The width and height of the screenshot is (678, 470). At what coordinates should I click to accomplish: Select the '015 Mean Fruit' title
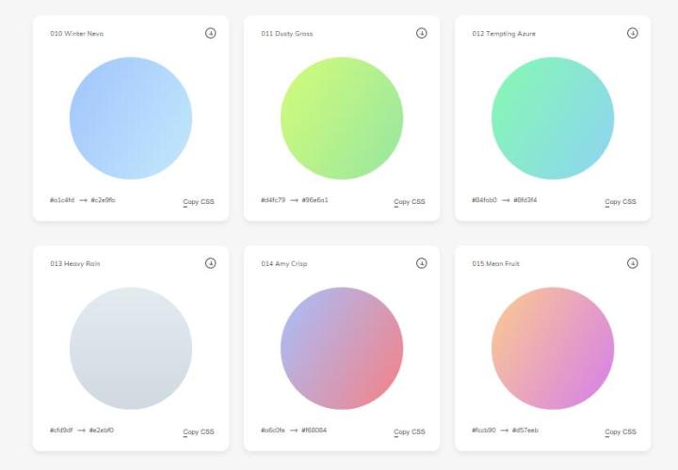point(495,264)
